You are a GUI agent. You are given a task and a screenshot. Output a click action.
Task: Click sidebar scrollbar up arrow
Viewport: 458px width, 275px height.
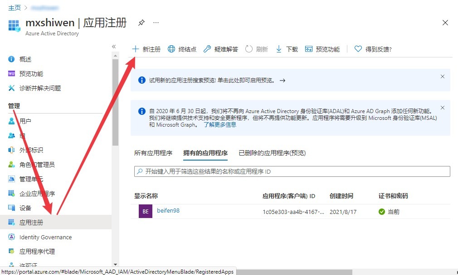[x=115, y=56]
